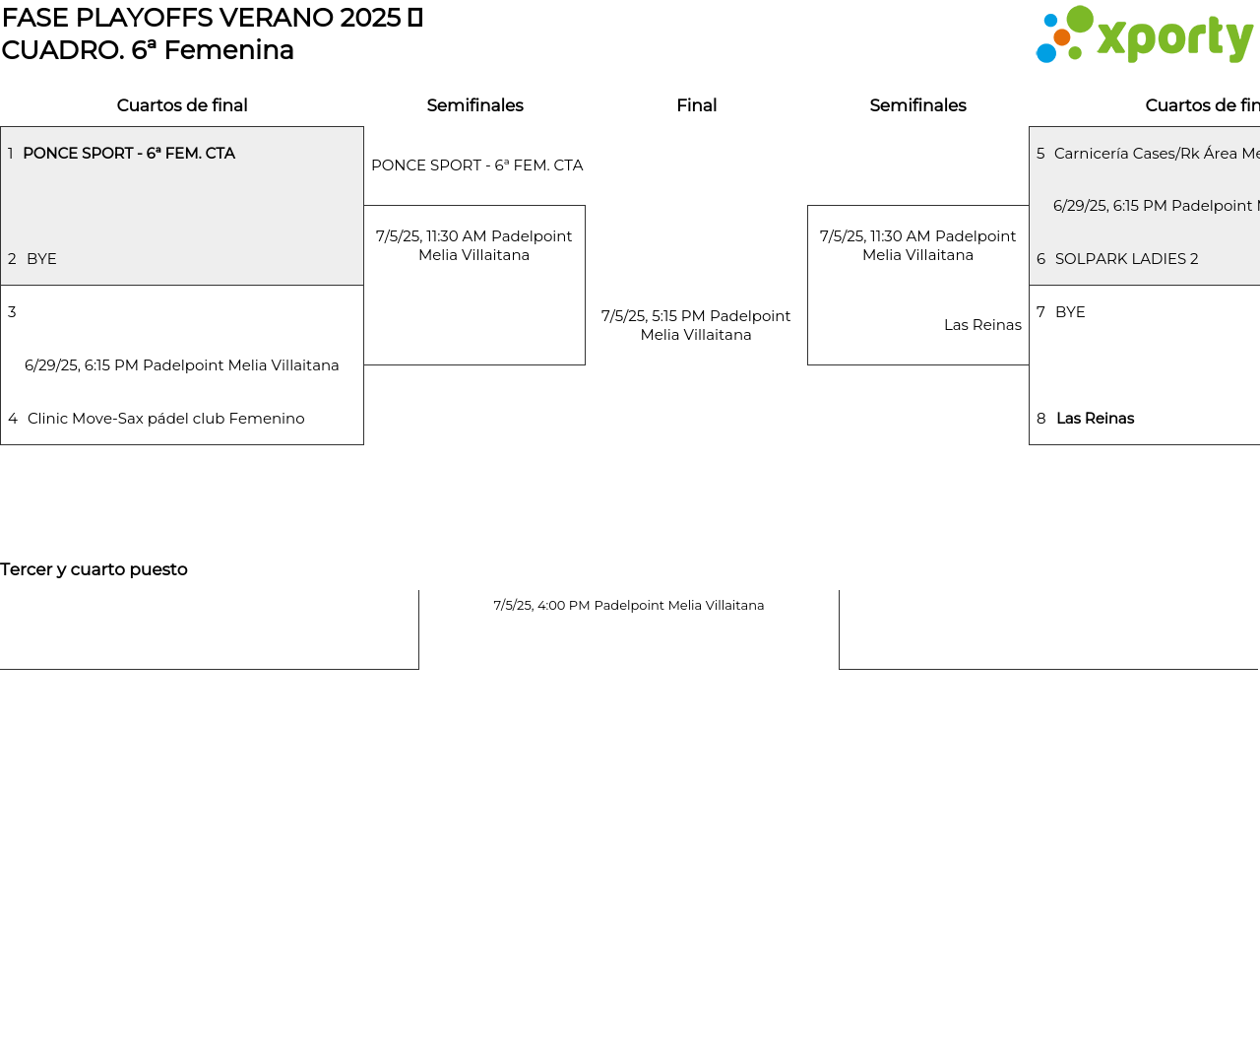Click the BYE entry at seed 7
This screenshot has width=1260, height=1056.
(1070, 312)
